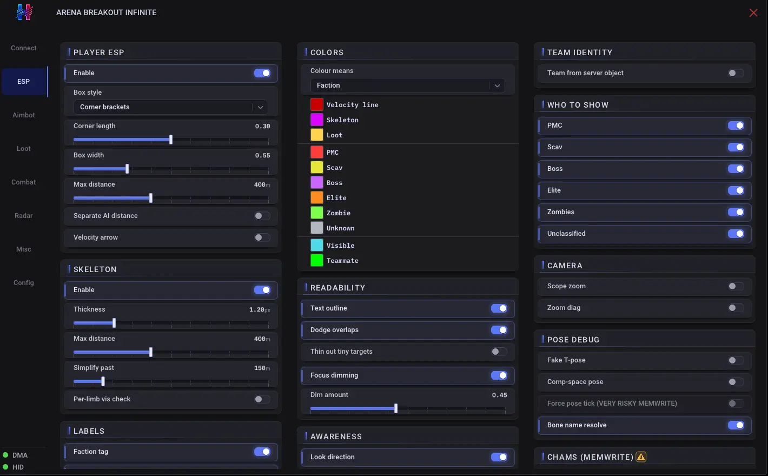Screen dimensions: 768x476
Task: Change the Zombie color swatch
Action: pos(317,213)
